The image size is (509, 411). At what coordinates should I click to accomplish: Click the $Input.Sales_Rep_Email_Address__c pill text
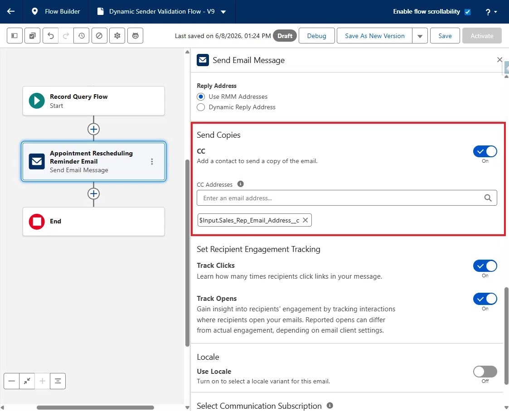point(249,220)
